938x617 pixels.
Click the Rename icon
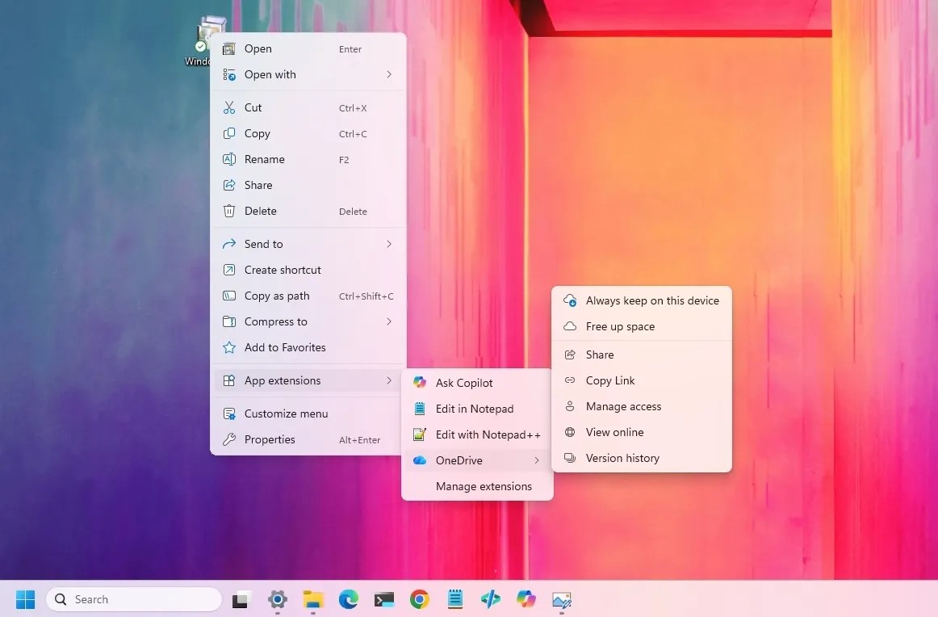[x=229, y=159]
